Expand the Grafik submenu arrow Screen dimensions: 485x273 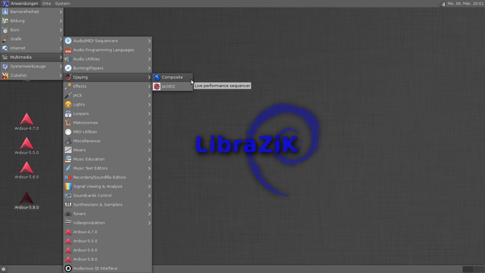pos(61,39)
